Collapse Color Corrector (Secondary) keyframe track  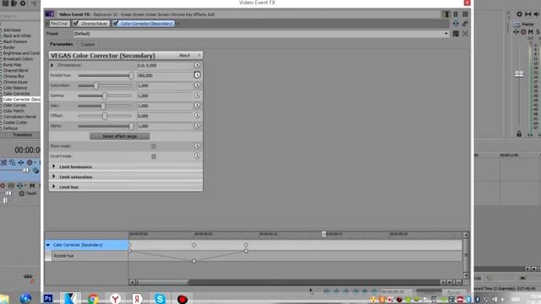click(48, 245)
